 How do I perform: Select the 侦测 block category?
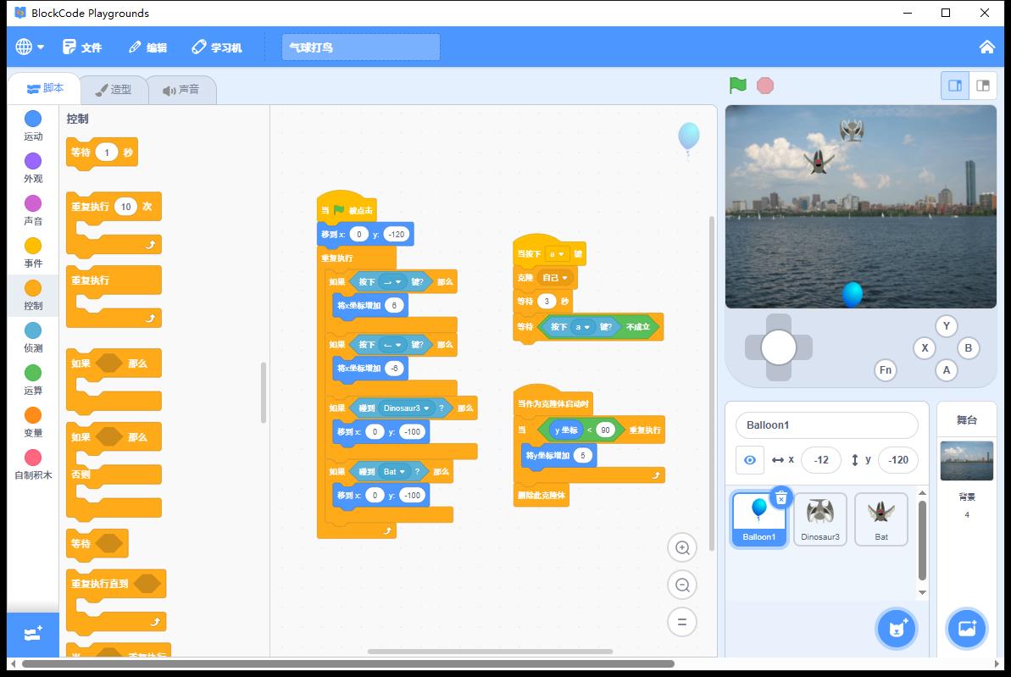[33, 337]
